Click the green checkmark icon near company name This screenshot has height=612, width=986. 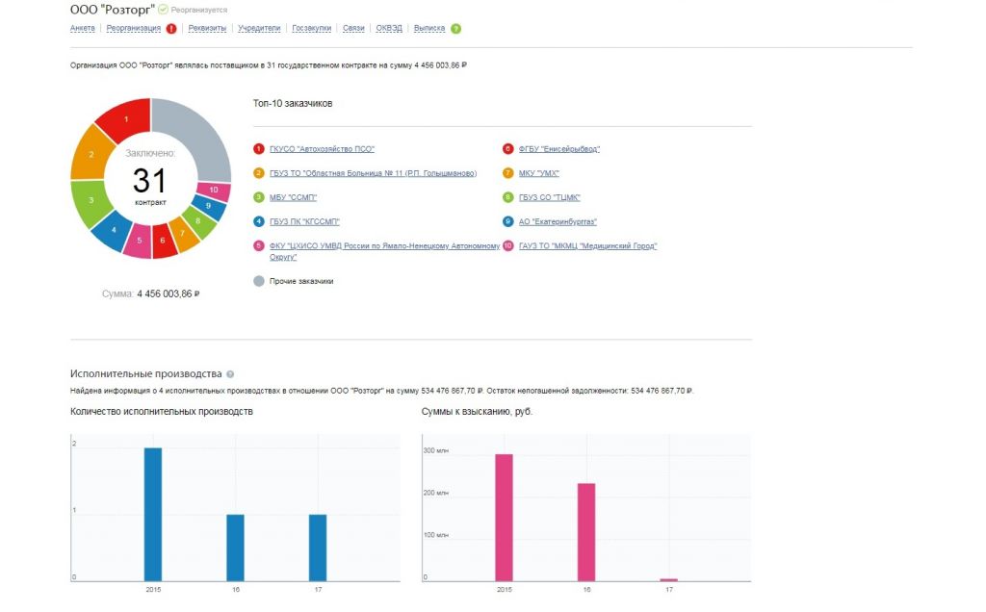[163, 9]
